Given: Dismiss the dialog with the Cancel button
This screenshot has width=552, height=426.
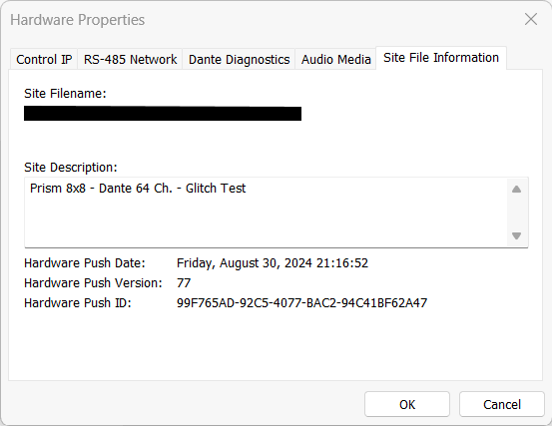Looking at the screenshot, I should click(x=502, y=404).
